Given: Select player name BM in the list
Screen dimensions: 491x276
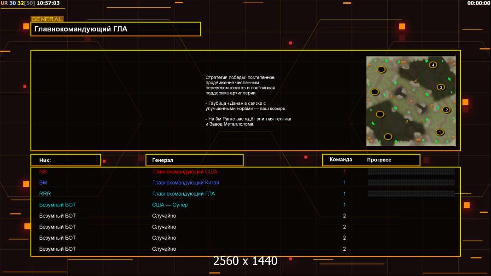Looking at the screenshot, I should 43,183.
